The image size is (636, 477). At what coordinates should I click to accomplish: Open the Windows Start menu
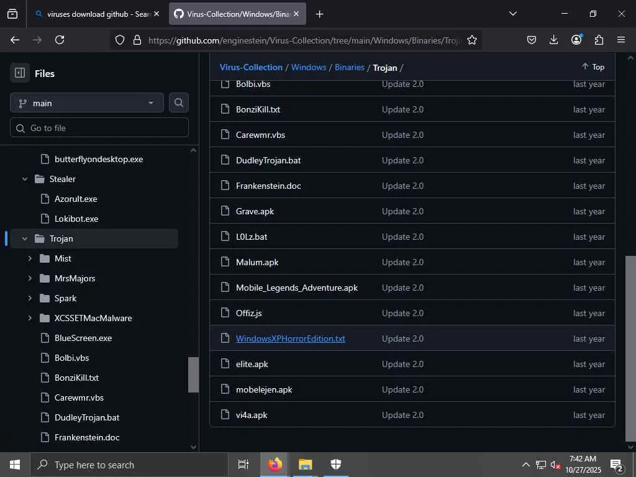[15, 465]
